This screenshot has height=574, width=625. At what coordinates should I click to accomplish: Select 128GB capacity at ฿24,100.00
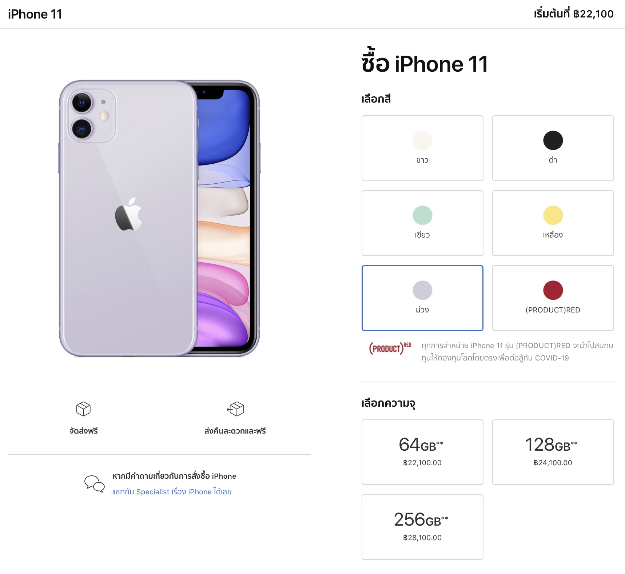click(553, 452)
